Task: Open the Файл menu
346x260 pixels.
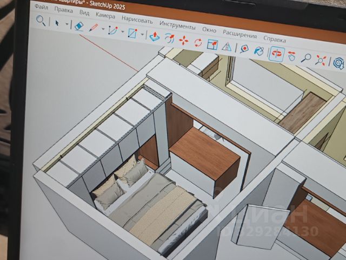Action: pyautogui.click(x=41, y=7)
